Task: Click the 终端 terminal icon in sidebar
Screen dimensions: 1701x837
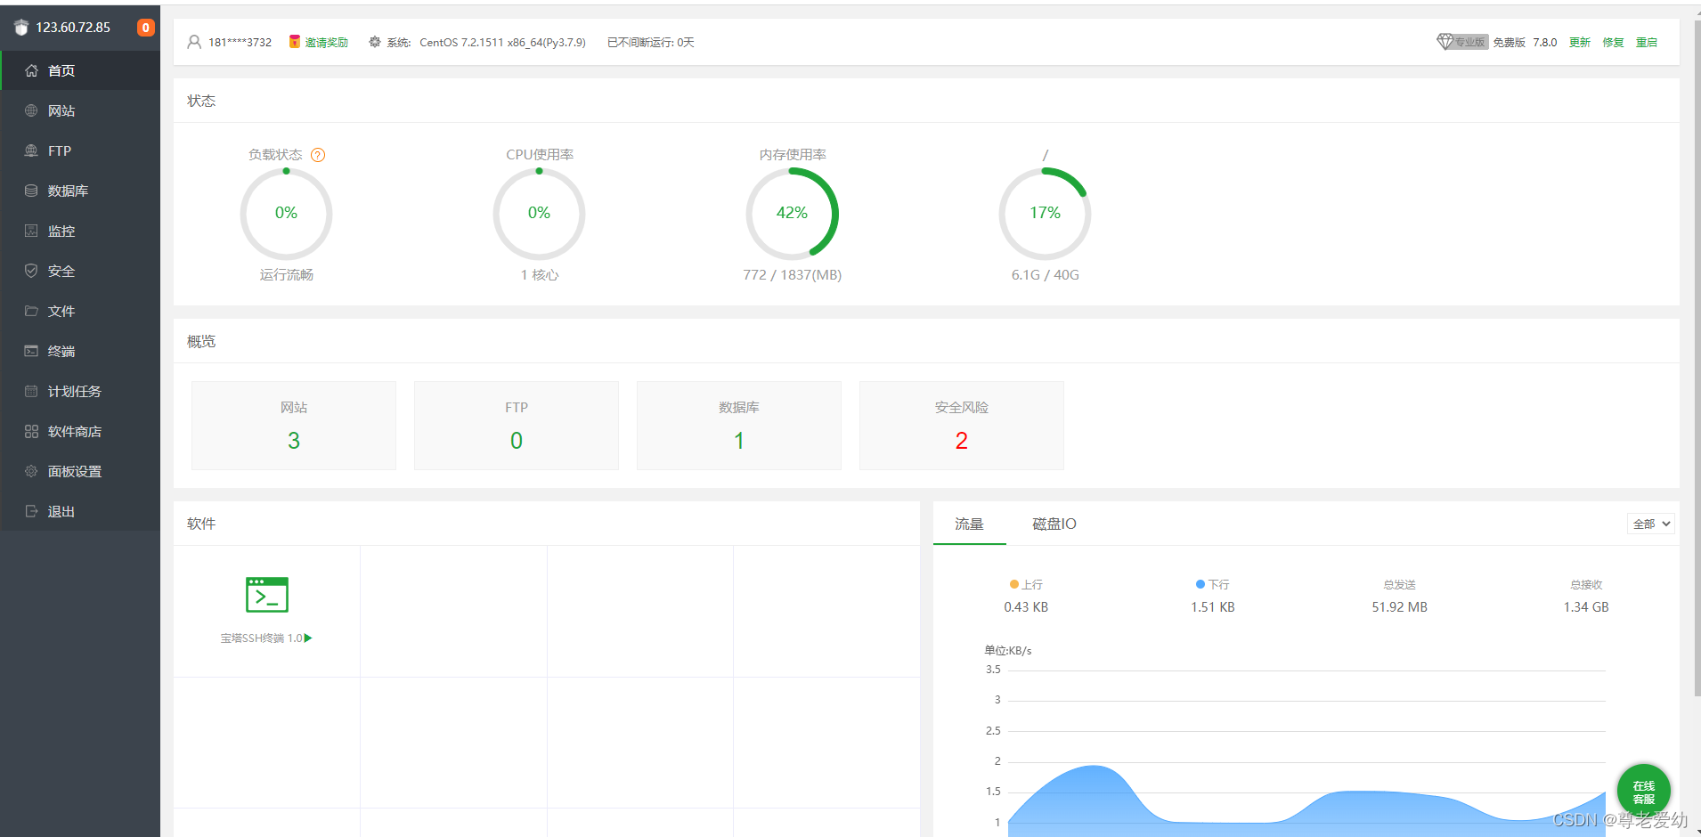Action: click(x=31, y=351)
